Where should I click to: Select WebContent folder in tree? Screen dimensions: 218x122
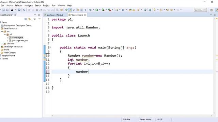click(10, 53)
